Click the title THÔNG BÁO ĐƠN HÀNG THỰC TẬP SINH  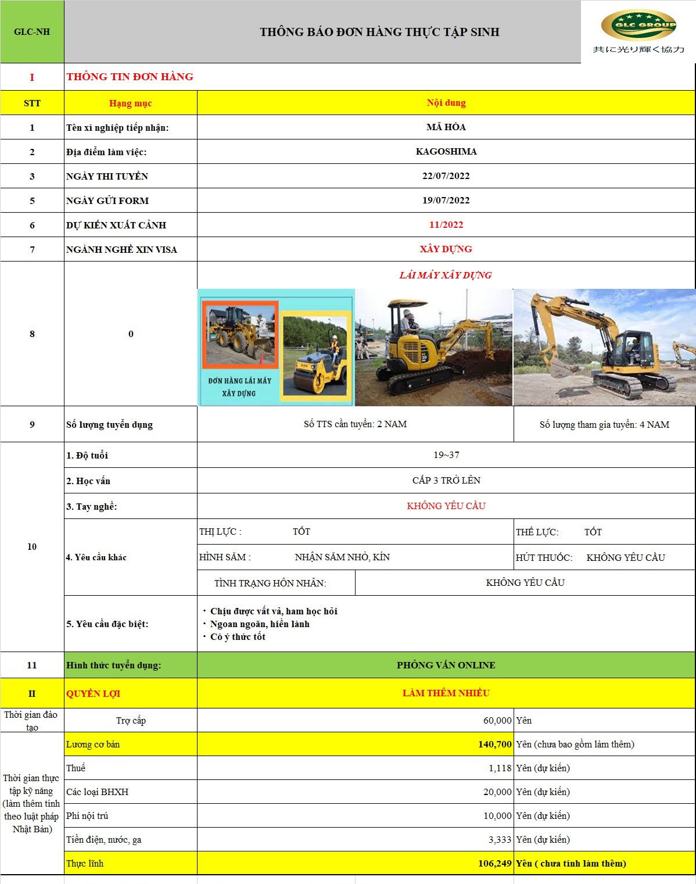tap(379, 32)
